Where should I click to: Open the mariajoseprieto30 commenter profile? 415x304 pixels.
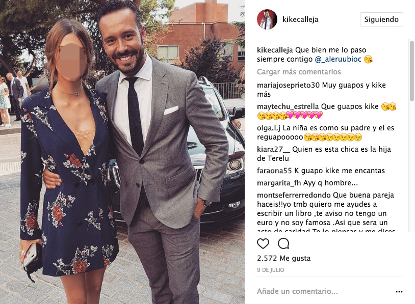pyautogui.click(x=288, y=85)
